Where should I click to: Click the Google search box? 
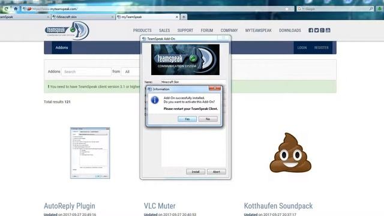335,9
